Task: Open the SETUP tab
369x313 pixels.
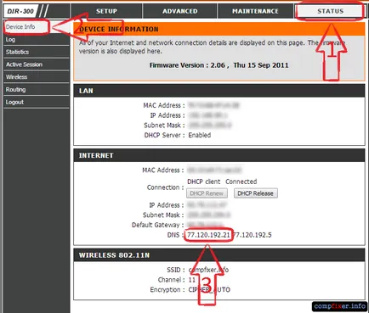Action: 106,11
